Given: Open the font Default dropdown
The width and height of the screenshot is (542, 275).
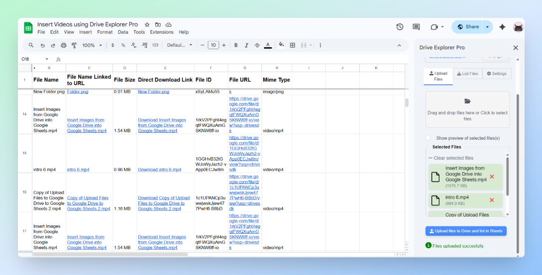Looking at the screenshot, I should 179,45.
